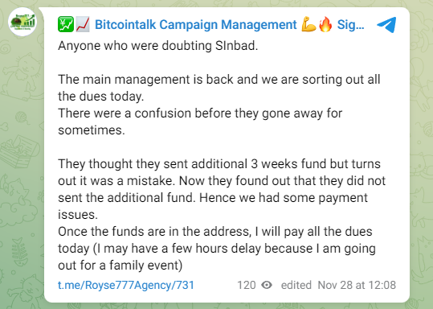
Task: Click the 'out for a family event)' line
Action: (121, 266)
